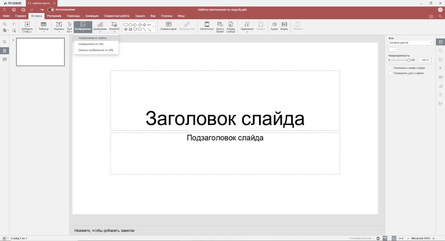Open the background fill color swatch

pos(393,49)
